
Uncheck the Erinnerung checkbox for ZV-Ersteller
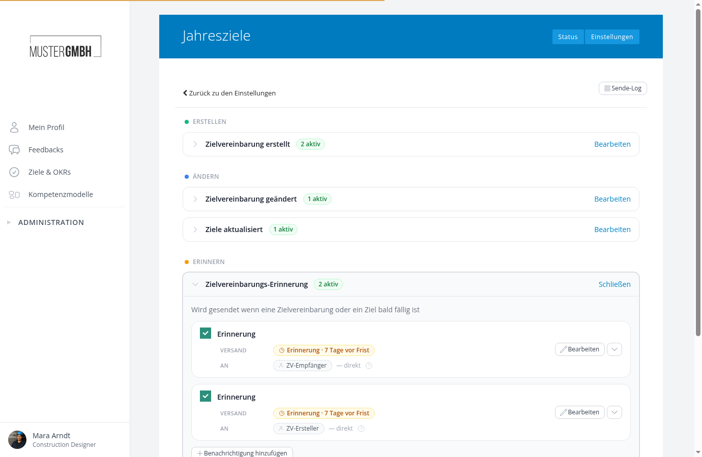pos(206,396)
